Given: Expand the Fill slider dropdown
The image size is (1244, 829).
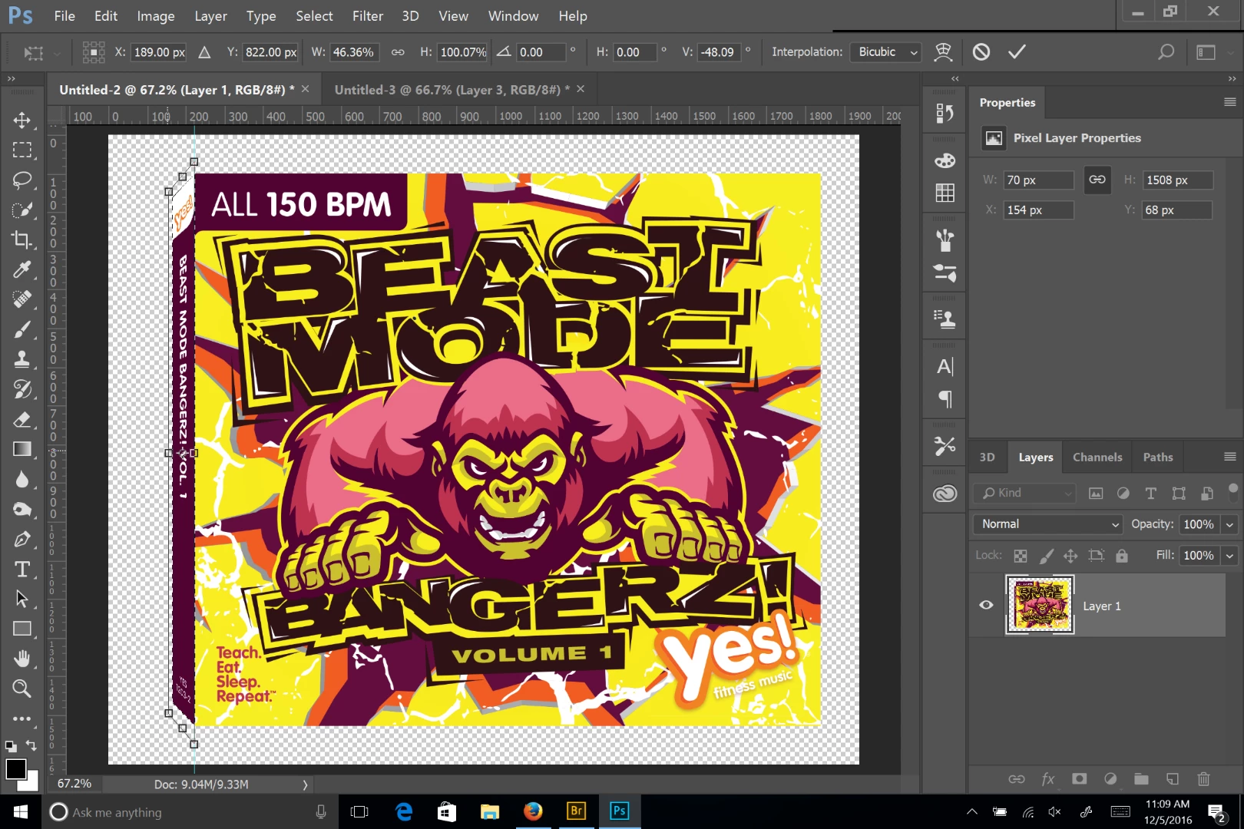Looking at the screenshot, I should pyautogui.click(x=1229, y=556).
